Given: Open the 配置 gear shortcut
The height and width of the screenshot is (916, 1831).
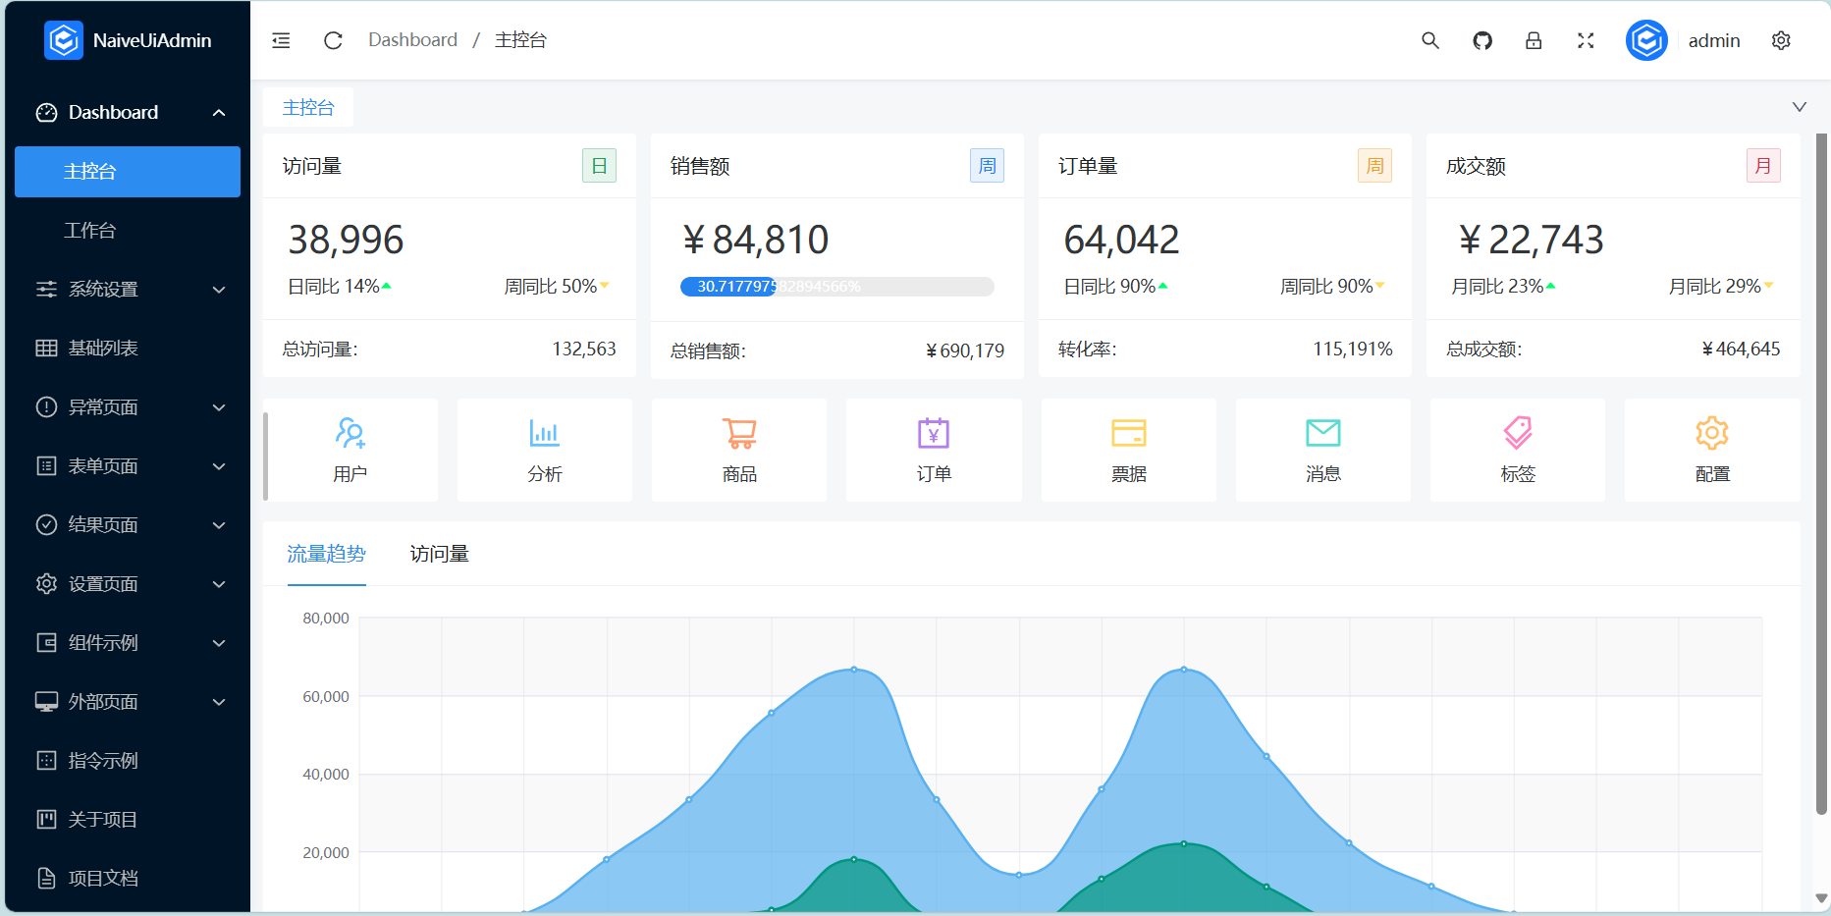Looking at the screenshot, I should (x=1712, y=451).
